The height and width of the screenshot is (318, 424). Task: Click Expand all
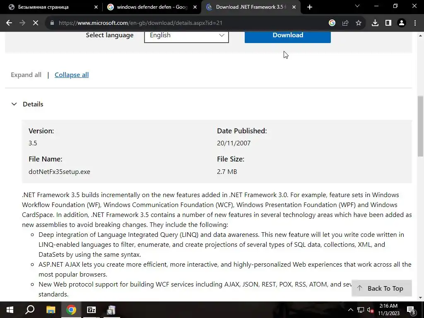(26, 75)
